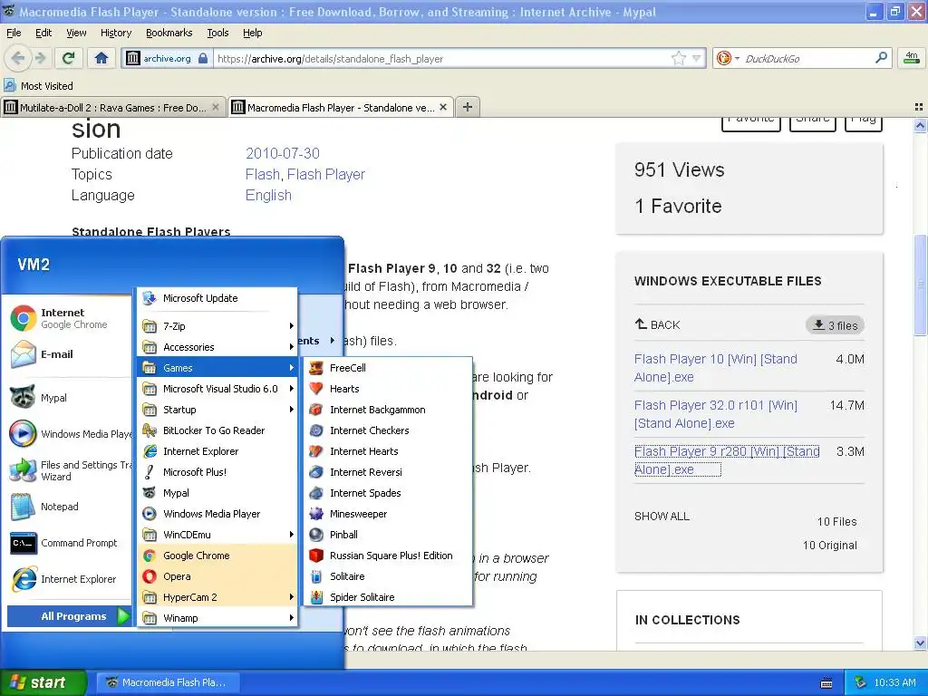928x696 pixels.
Task: Launch Microsoft Plus! entry
Action: click(x=217, y=471)
